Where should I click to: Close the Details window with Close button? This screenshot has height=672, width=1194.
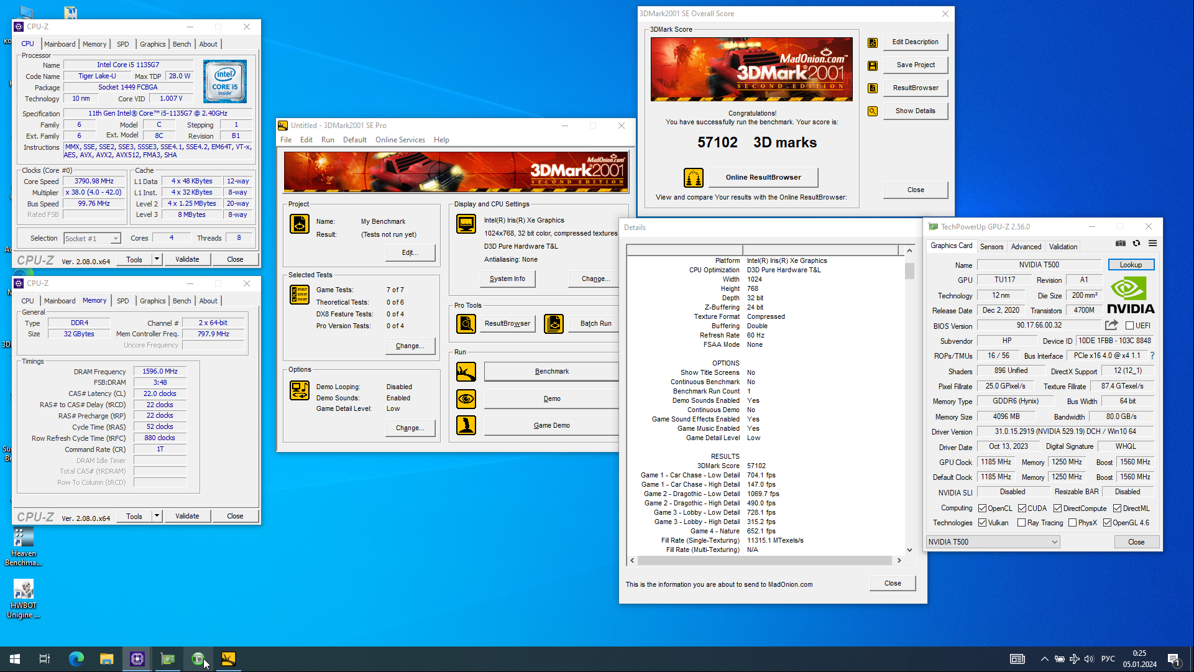click(x=893, y=584)
